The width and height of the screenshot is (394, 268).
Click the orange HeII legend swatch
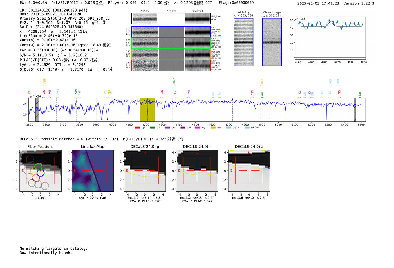pos(213,128)
